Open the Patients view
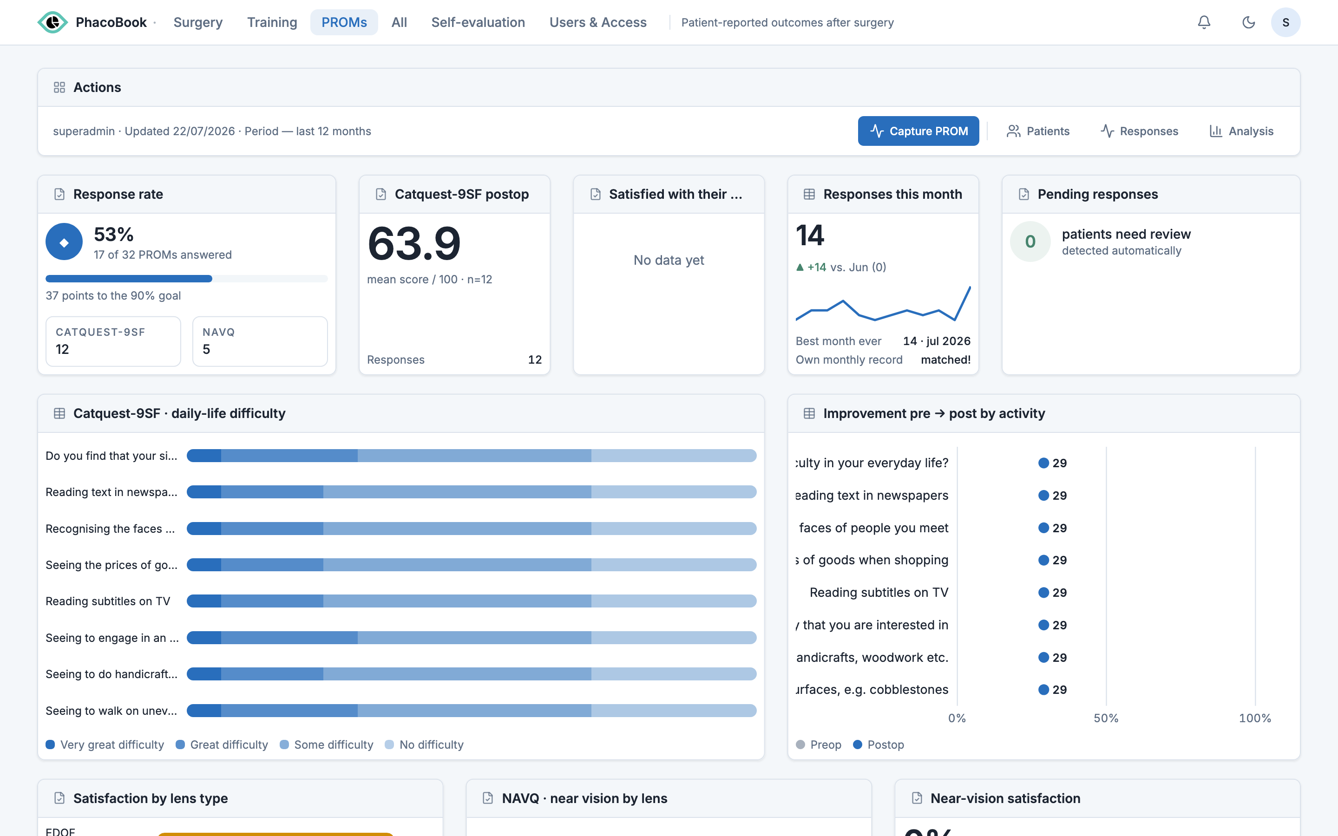Screen dimensions: 1338x836 pyautogui.click(x=1038, y=131)
